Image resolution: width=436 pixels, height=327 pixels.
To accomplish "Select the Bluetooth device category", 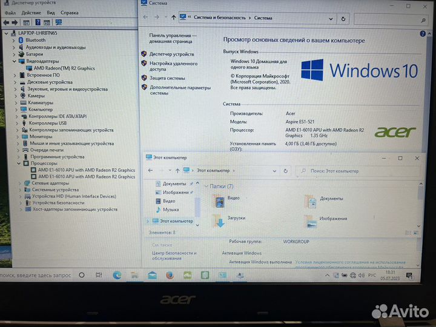I will click(x=35, y=40).
